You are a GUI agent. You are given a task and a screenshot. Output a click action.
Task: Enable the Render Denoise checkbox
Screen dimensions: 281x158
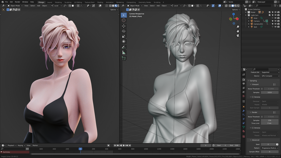(x=253, y=128)
